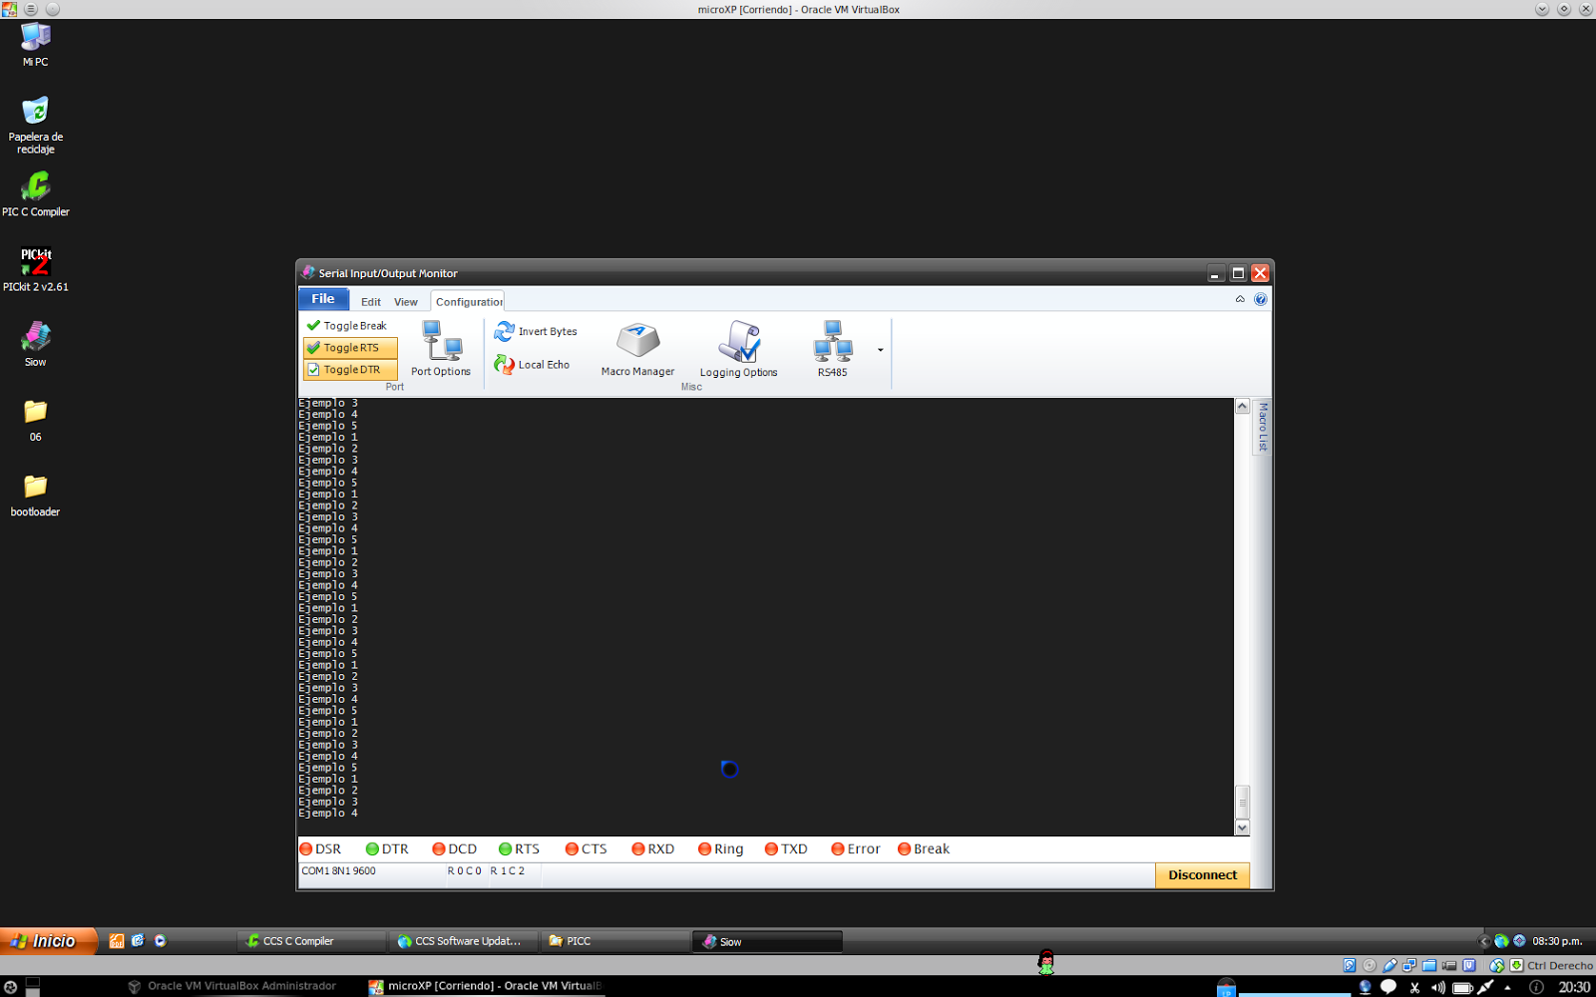Image resolution: width=1596 pixels, height=997 pixels.
Task: Click the Invert Bytes icon
Action: 505,331
